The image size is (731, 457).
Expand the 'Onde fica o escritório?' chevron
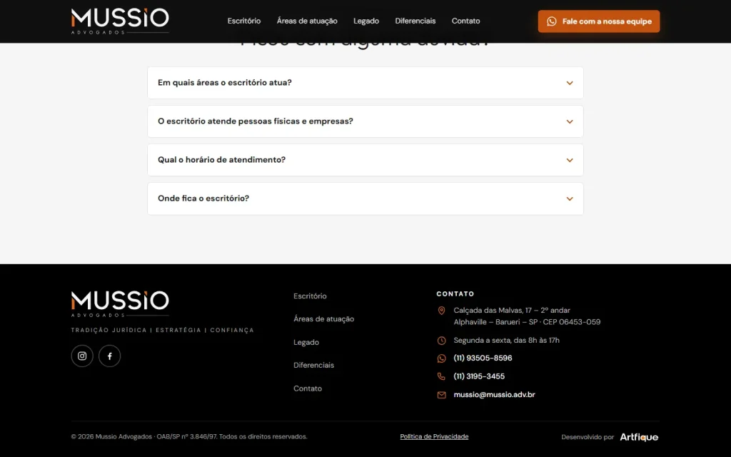point(570,199)
